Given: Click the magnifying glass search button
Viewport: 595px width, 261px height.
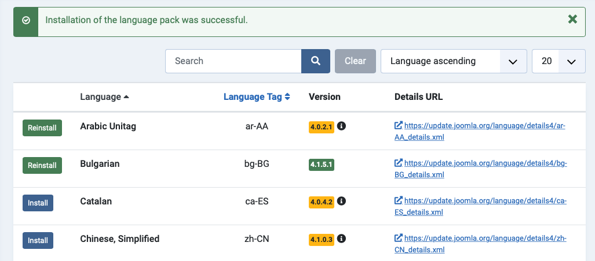Looking at the screenshot, I should coord(316,61).
